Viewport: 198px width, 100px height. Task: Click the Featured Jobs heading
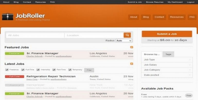pyautogui.click(x=17, y=47)
